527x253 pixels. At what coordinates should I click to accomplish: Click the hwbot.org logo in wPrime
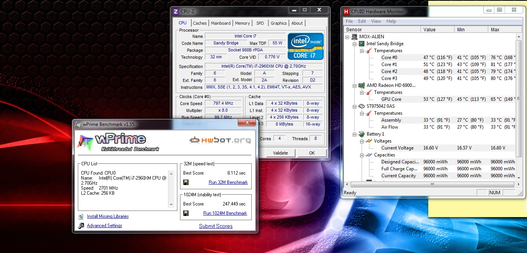[220, 140]
